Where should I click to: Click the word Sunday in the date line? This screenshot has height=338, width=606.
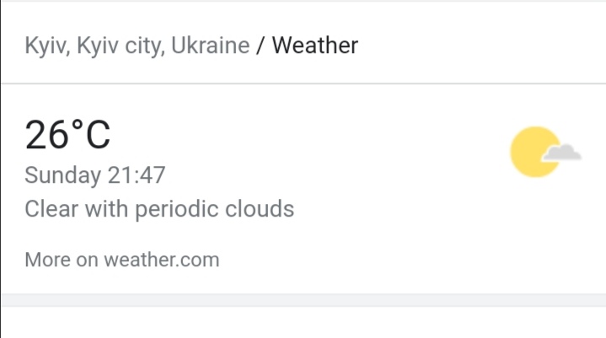click(63, 175)
